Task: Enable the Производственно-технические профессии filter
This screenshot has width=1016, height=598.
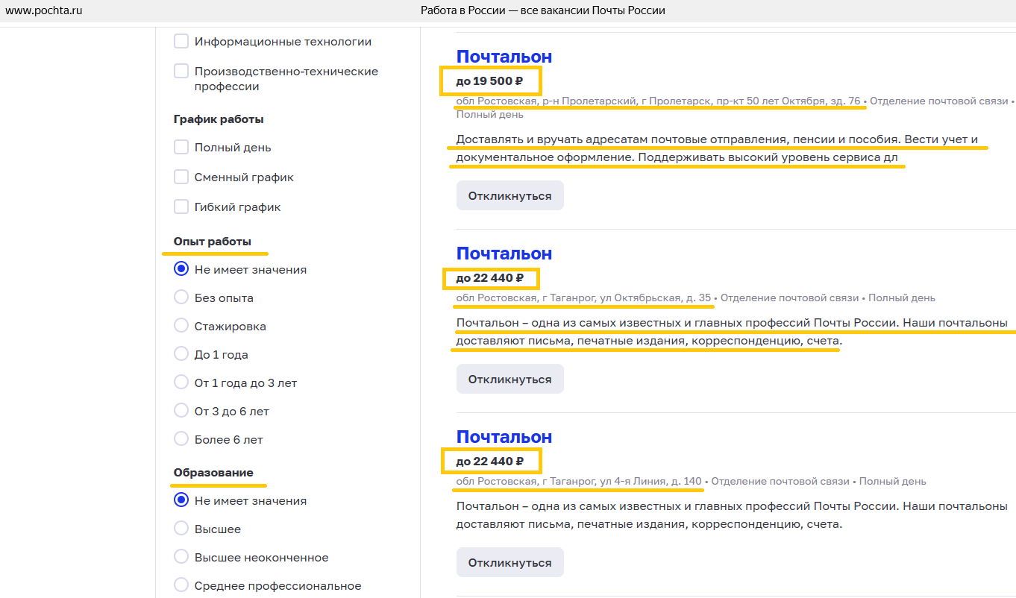Action: coord(181,72)
